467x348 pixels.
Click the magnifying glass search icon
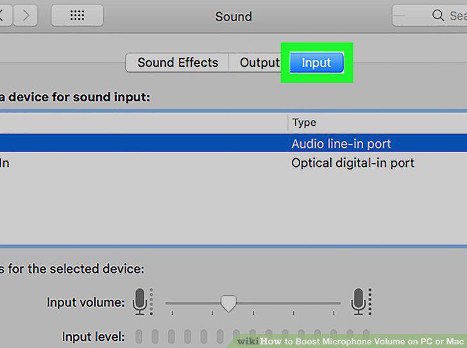(437, 15)
